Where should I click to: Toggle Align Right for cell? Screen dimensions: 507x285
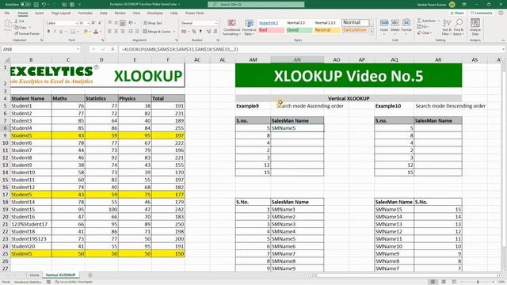pos(123,32)
